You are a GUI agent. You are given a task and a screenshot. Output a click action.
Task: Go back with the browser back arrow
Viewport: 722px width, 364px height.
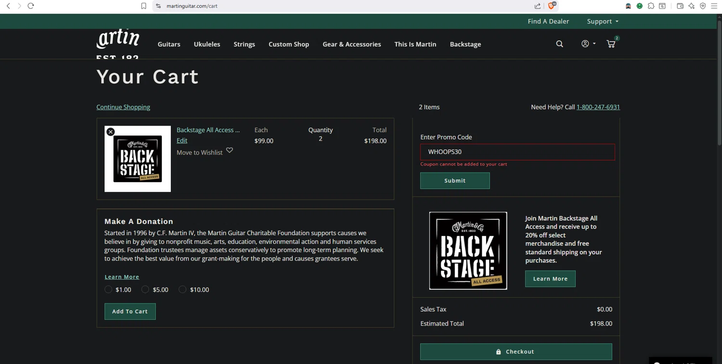pos(8,6)
